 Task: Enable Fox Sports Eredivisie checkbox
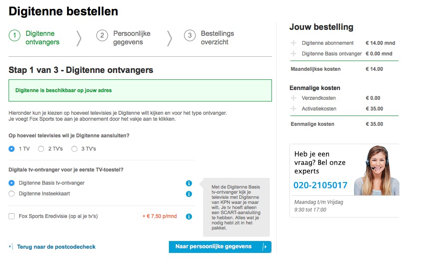[12, 217]
